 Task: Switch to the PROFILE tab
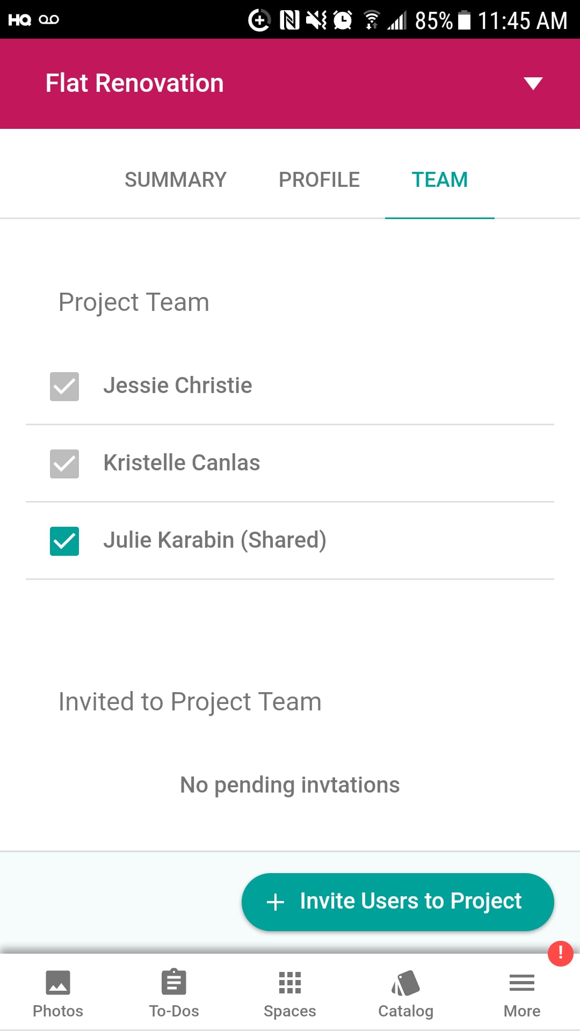coord(319,180)
